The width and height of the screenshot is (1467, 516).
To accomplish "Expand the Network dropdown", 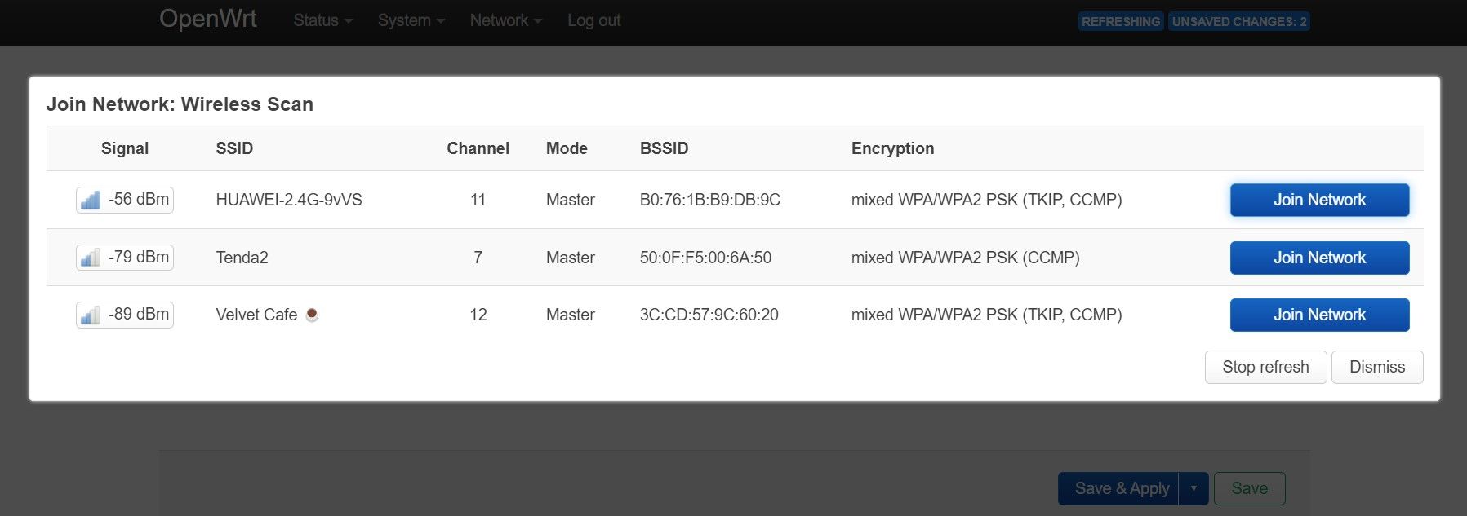I will pos(500,20).
